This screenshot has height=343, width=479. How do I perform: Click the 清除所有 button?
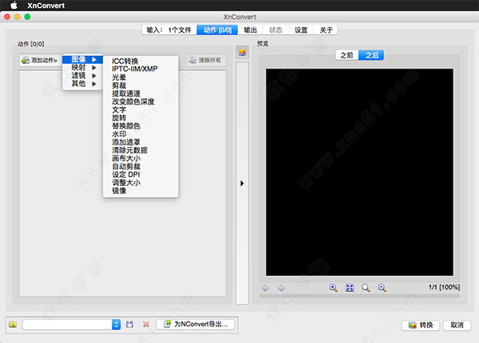206,60
